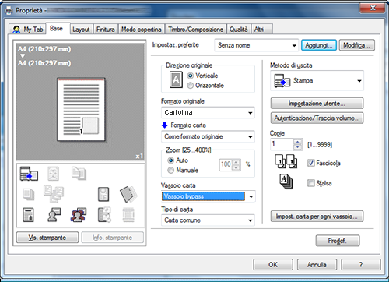This screenshot has width=389, height=282.
Task: Choose Auto zoom option
Action: tap(170, 160)
